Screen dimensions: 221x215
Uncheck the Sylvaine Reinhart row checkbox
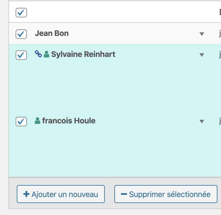[21, 55]
